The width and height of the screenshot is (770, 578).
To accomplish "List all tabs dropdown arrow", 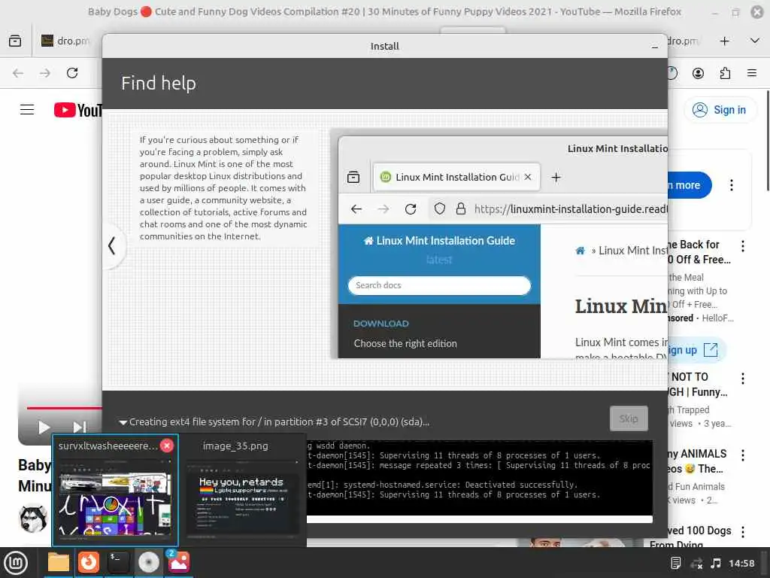I will tap(755, 41).
